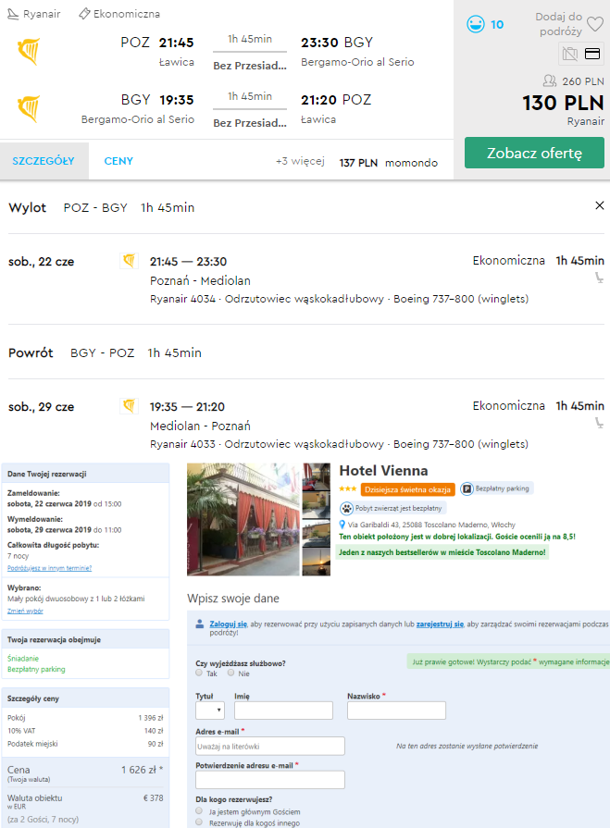This screenshot has height=828, width=610.
Task: Select Tak for business trip
Action: [x=199, y=673]
